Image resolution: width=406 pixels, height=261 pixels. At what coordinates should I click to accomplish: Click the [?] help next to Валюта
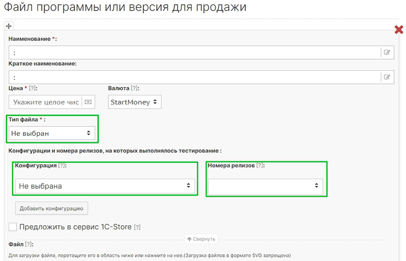click(x=134, y=88)
